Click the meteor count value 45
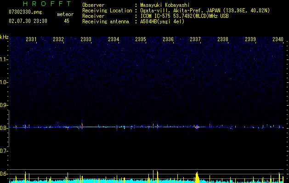Screen dimensions: 289x183 (67, 21)
